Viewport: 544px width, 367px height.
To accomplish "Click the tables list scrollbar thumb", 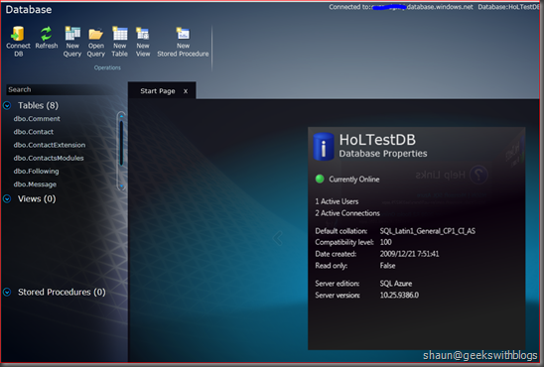I will point(121,143).
